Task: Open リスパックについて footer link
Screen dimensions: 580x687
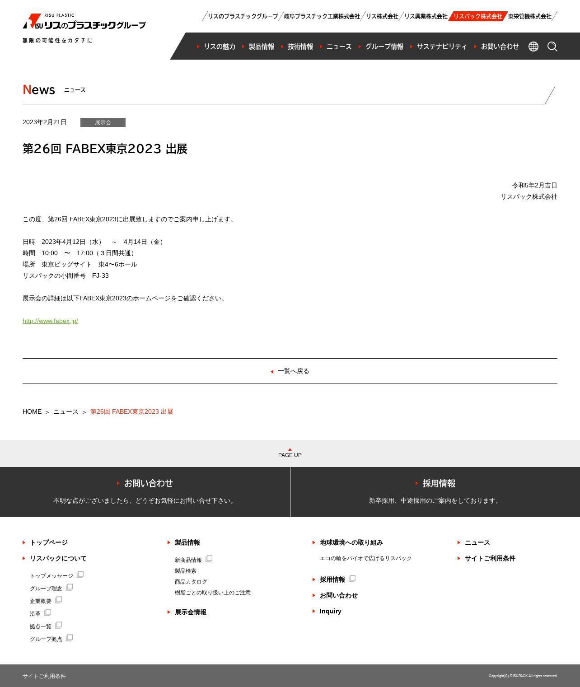Action: pyautogui.click(x=58, y=558)
